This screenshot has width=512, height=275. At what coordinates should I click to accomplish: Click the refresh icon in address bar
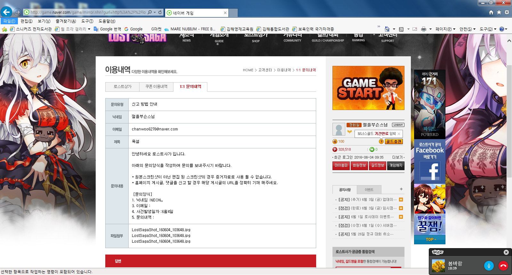(160, 12)
